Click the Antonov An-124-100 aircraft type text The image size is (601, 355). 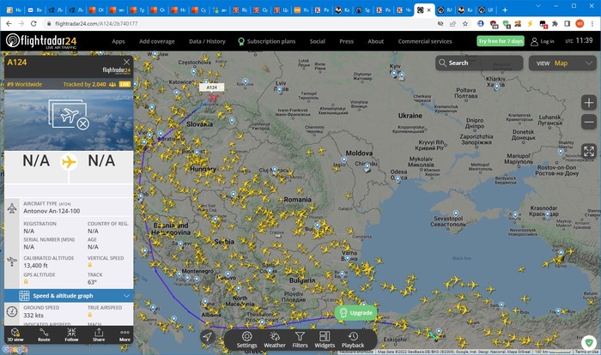click(52, 211)
